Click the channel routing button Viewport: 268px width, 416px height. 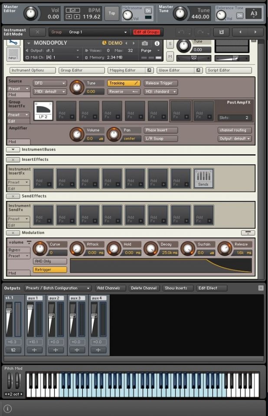point(235,130)
